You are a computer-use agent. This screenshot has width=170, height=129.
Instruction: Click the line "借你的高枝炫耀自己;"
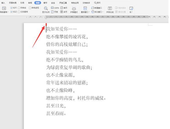(67, 44)
